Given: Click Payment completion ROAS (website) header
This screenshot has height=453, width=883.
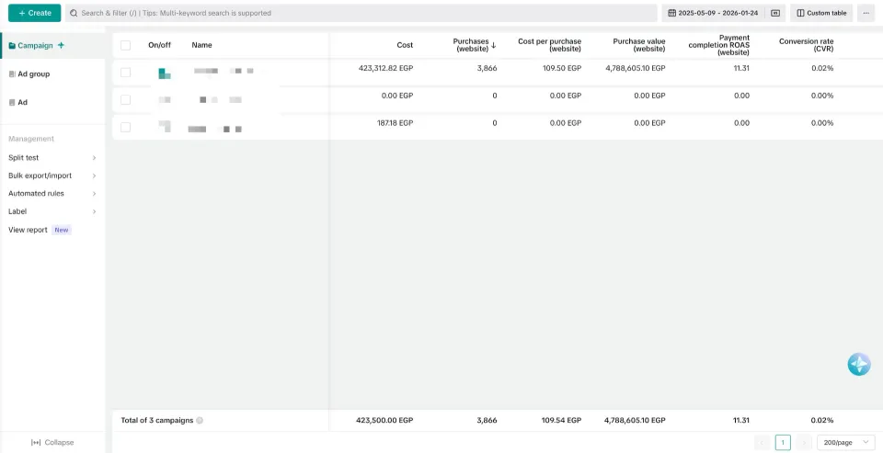Looking at the screenshot, I should tap(719, 45).
